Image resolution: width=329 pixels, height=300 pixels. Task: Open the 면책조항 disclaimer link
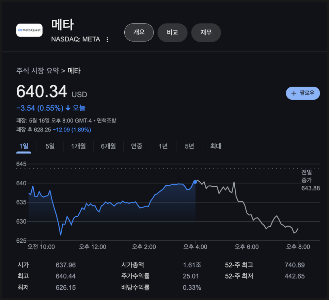(x=107, y=120)
